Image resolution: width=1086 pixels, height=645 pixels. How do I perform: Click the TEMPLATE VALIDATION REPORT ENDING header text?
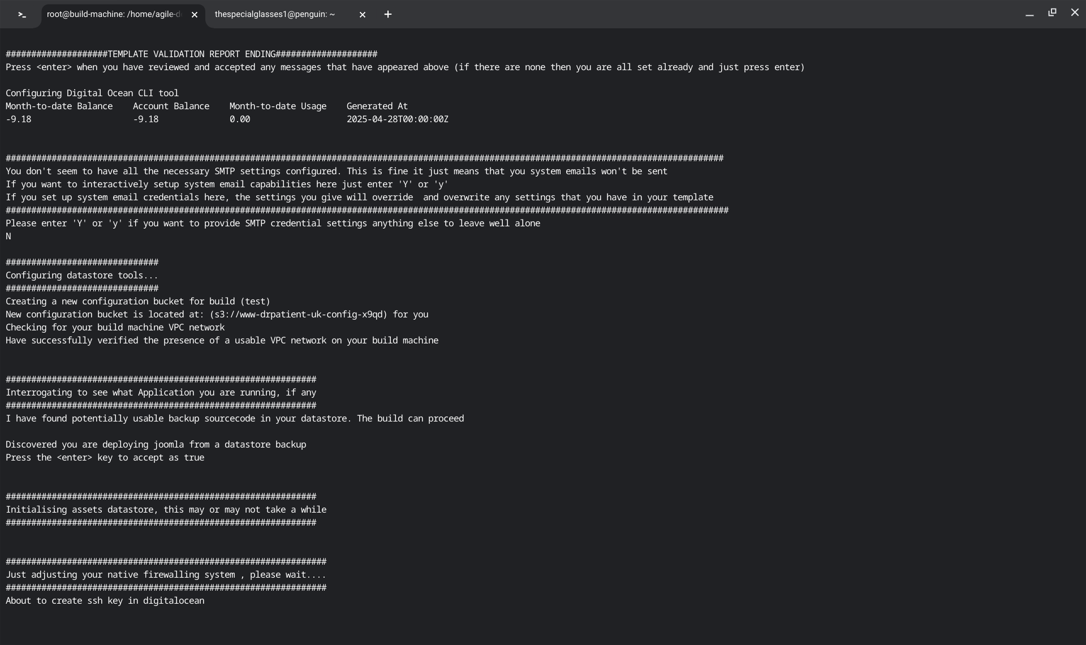191,54
